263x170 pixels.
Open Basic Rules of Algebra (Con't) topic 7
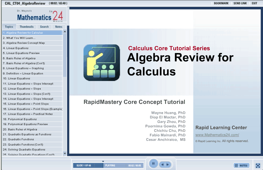pos(32,63)
